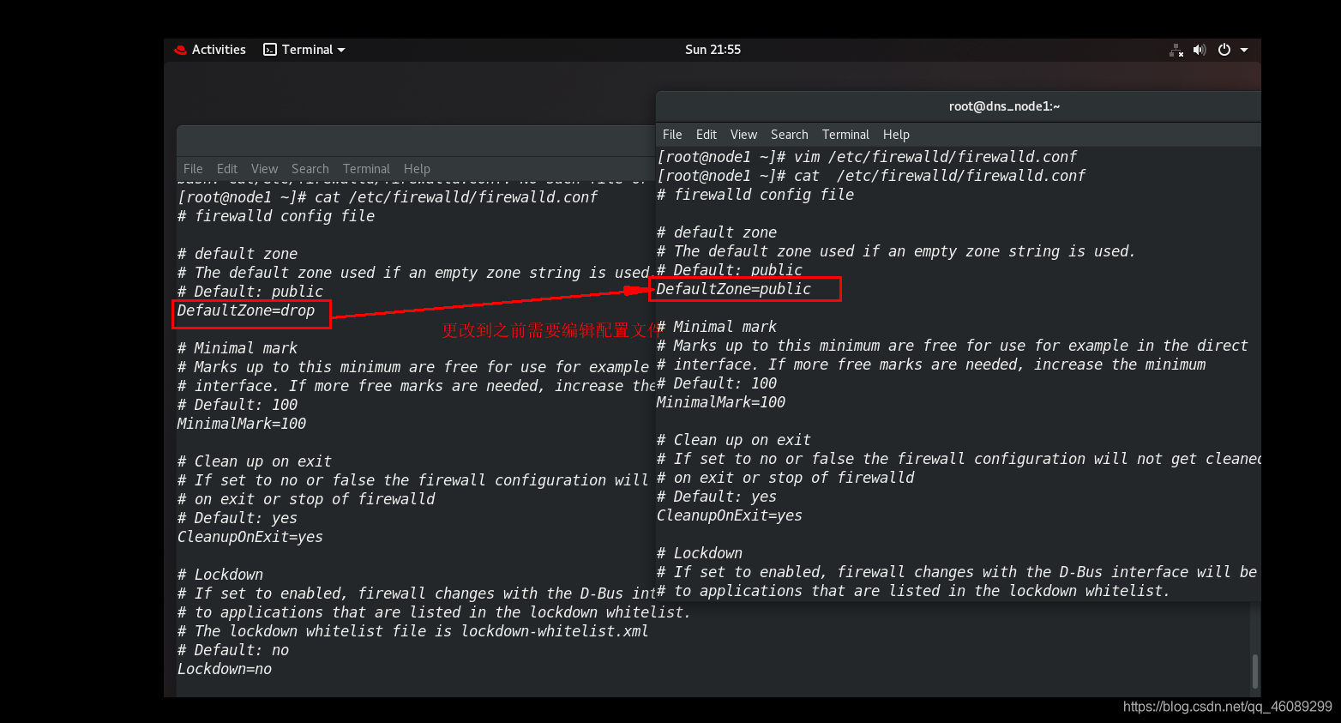Click the network status icon

point(1176,50)
